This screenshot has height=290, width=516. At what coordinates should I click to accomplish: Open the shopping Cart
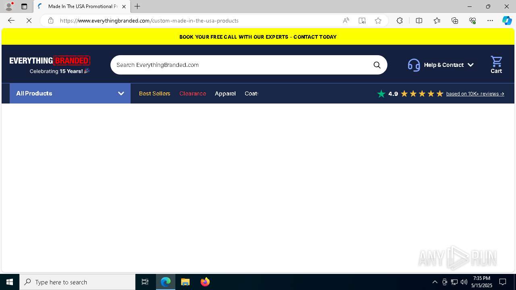coord(496,64)
